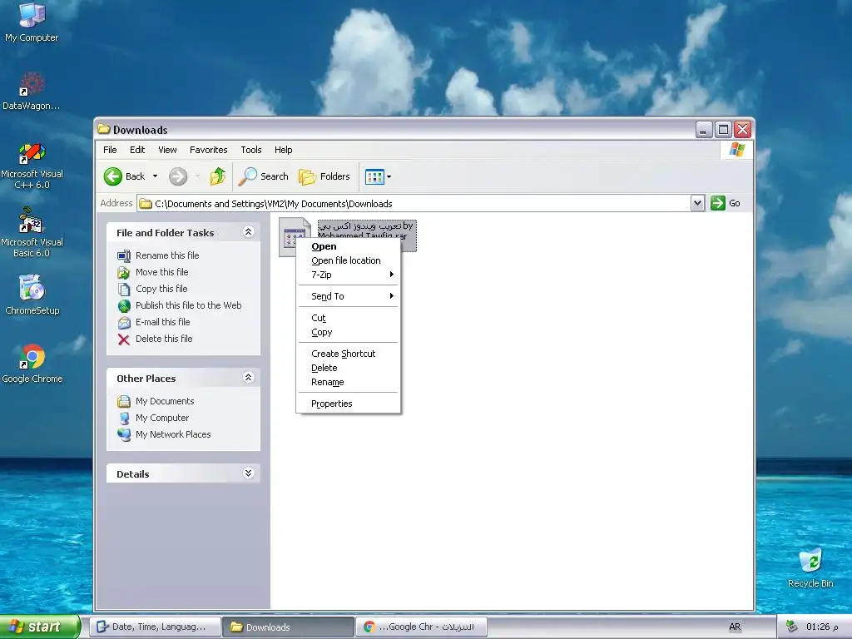
Task: Go to My Computer in Other Places
Action: tap(162, 418)
